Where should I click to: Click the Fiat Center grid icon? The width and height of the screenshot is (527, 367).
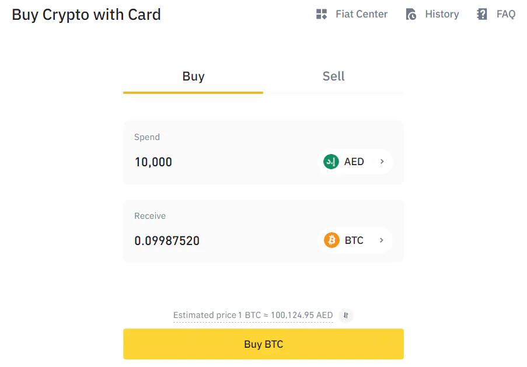(322, 14)
